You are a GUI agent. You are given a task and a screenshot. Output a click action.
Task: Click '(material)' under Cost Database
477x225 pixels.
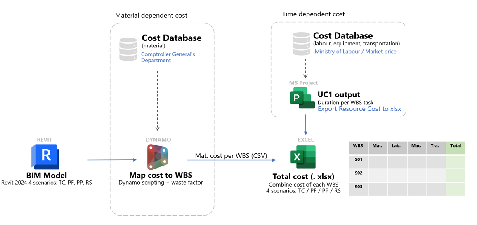[153, 46]
